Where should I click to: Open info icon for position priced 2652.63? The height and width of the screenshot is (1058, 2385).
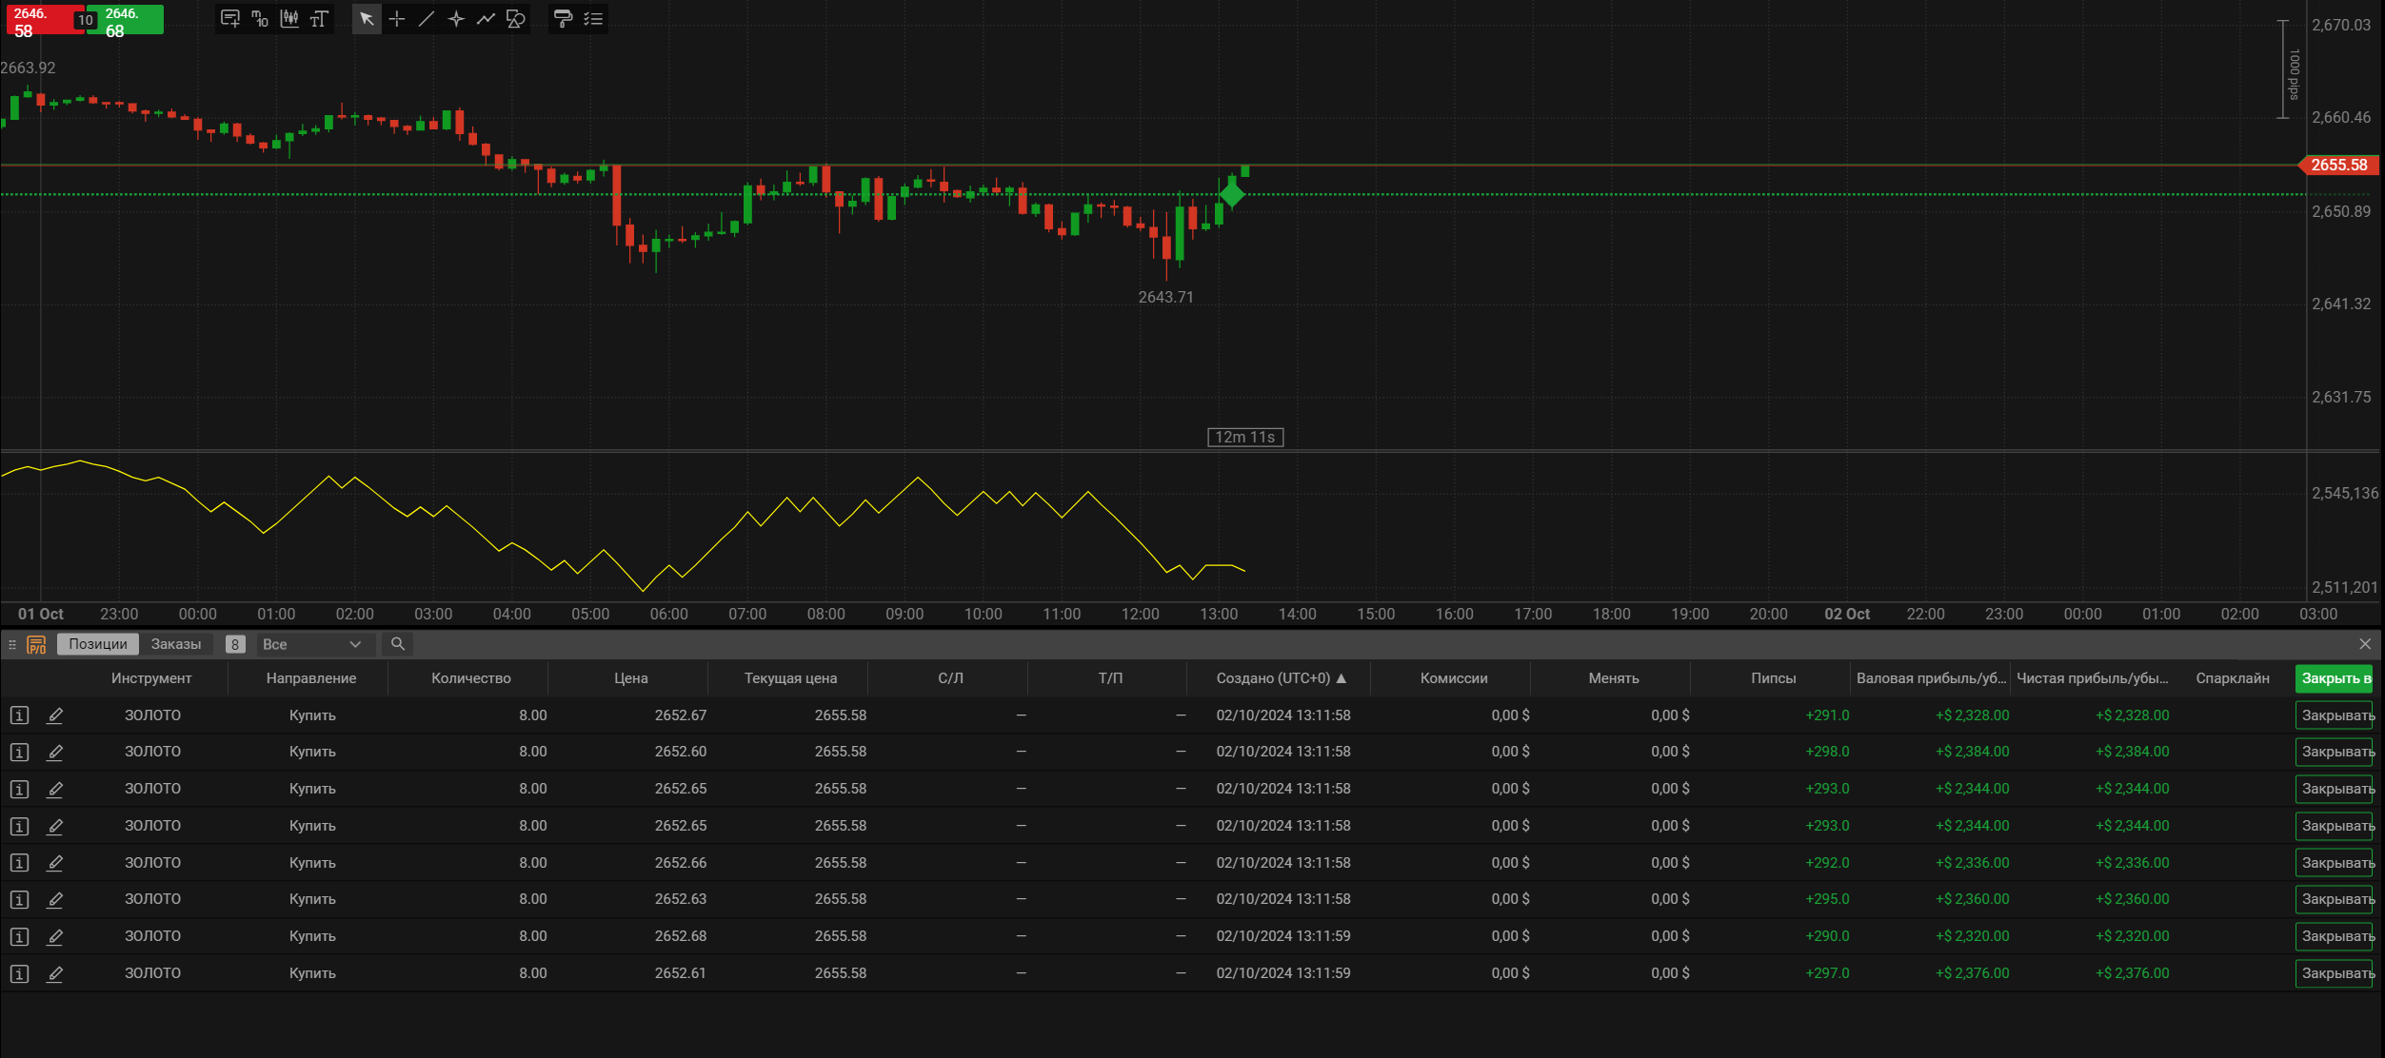tap(19, 900)
